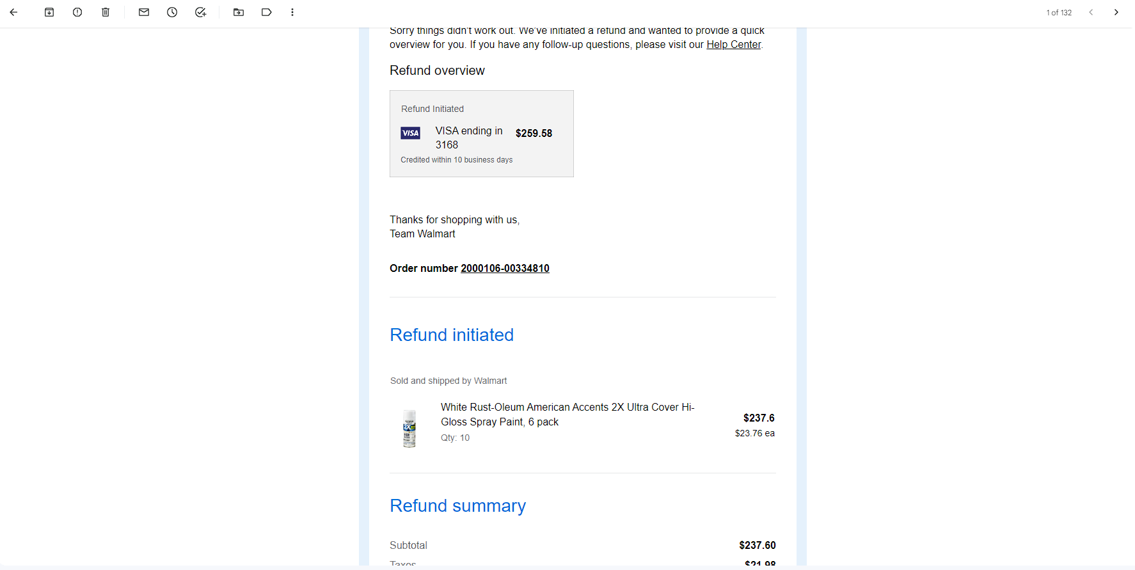Image resolution: width=1135 pixels, height=570 pixels.
Task: Click the Rust-Oleum spray paint product title
Action: (567, 414)
